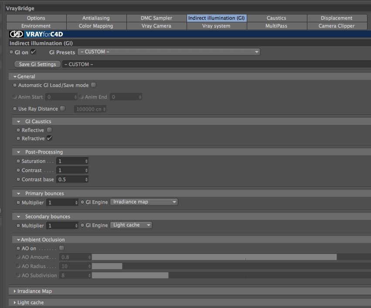Click the GI on animation dot
This screenshot has height=308, width=371.
11,52
